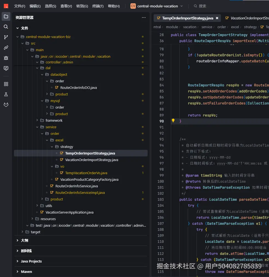
Task: Expand the target folder
Action: pyautogui.click(x=35, y=232)
